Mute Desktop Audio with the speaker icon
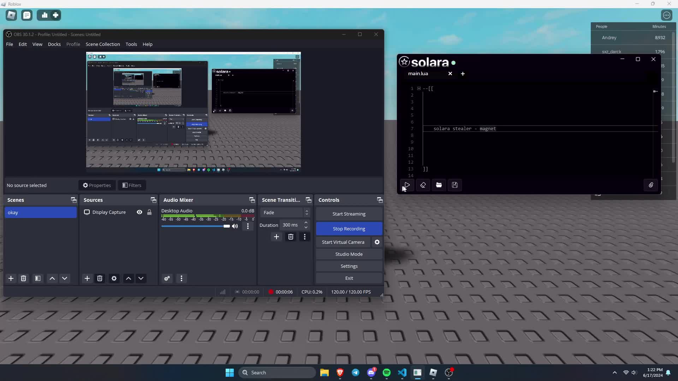 235,226
